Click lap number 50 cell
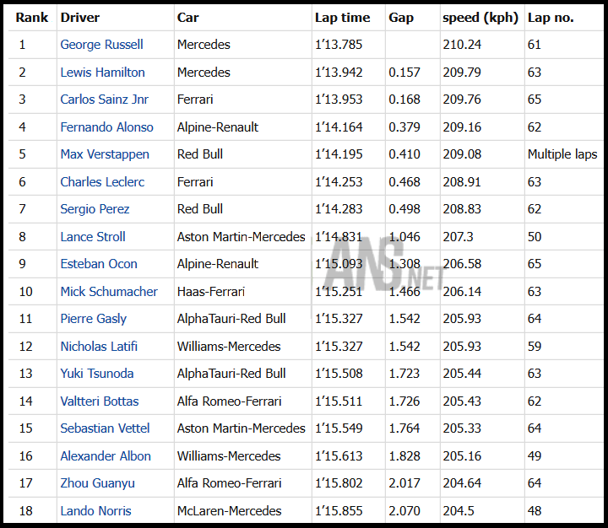 point(535,237)
